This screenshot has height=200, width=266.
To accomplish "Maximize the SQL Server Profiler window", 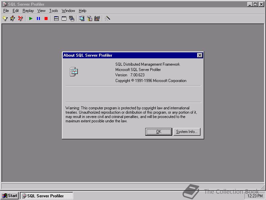I will [255, 4].
